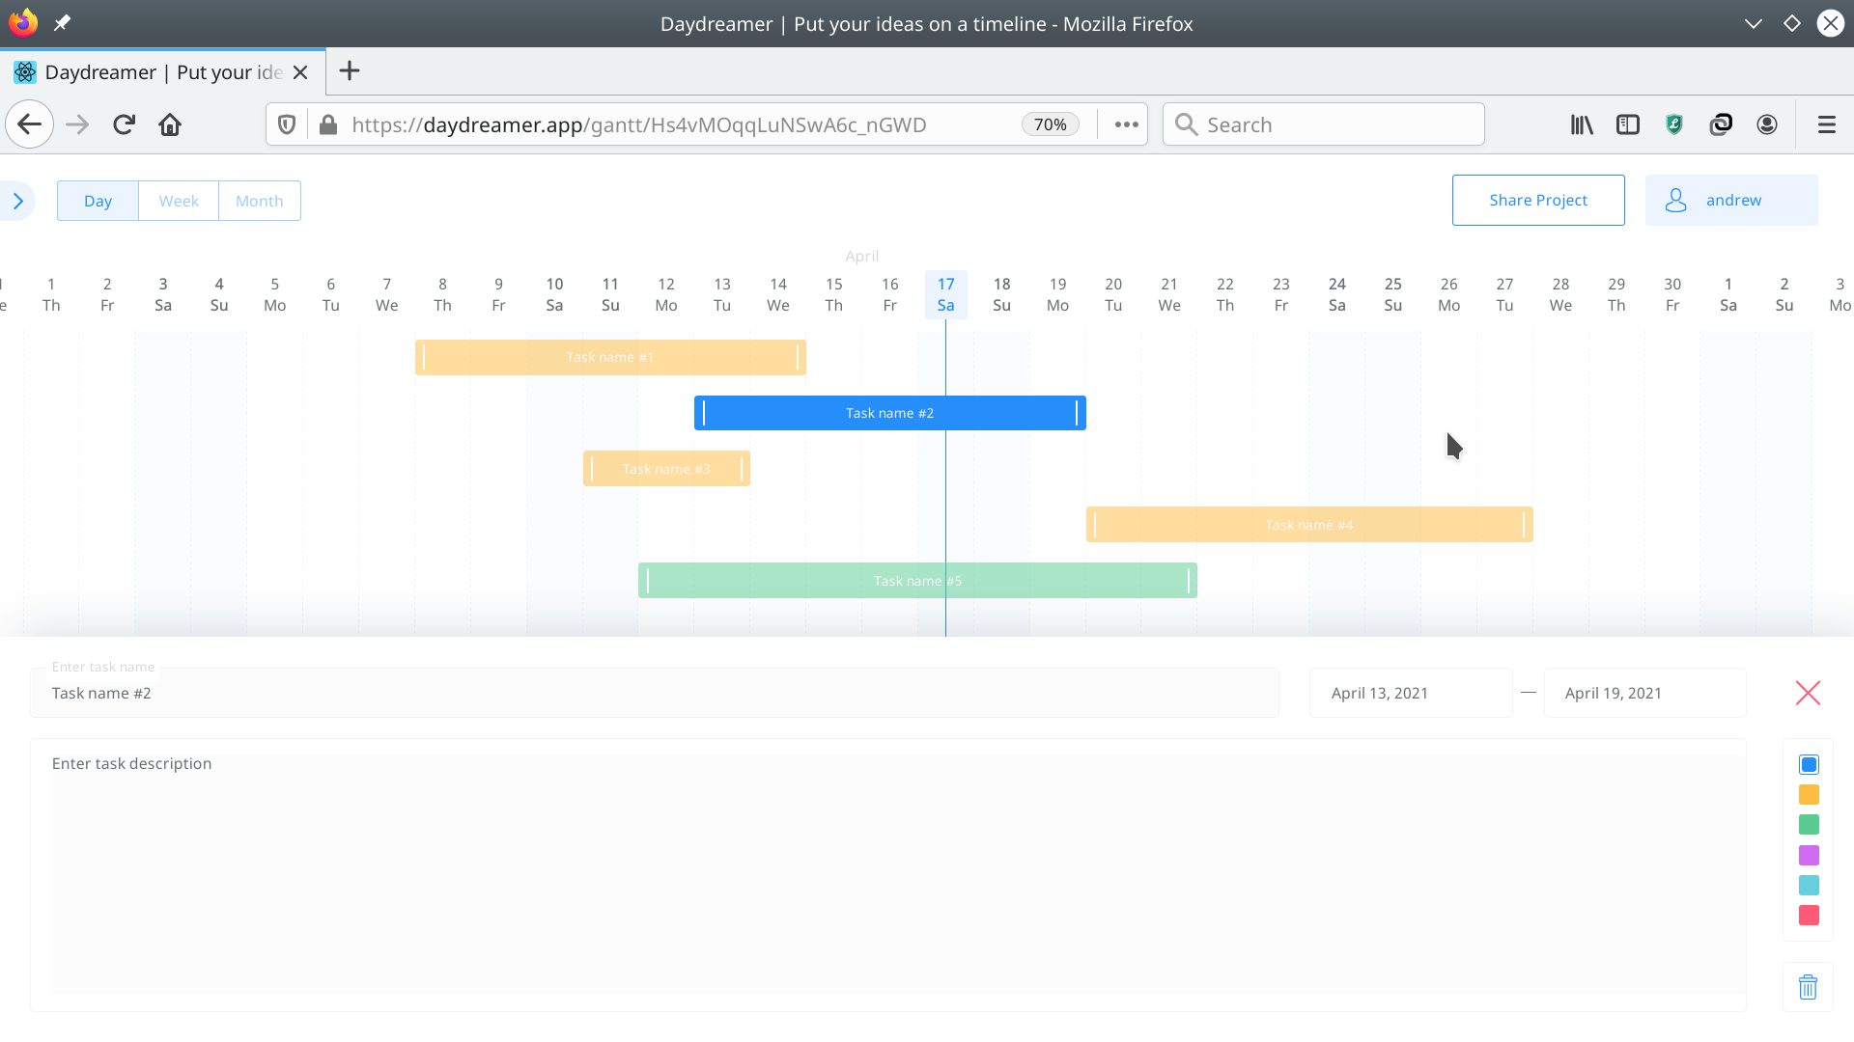Screen dimensions: 1854x1042
Task: Open the Library bookmarks icon
Action: pos(1581,124)
